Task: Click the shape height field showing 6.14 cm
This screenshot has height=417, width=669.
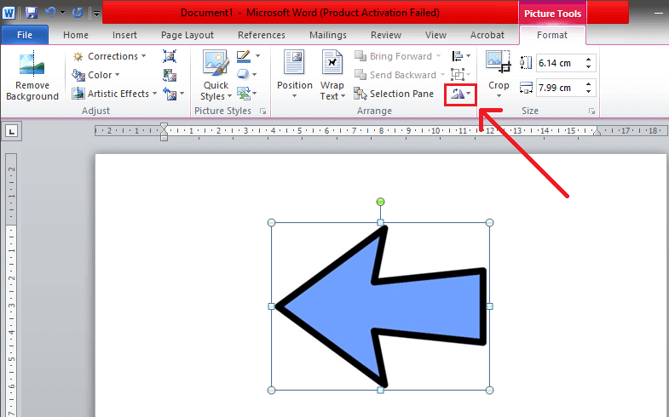Action: click(x=561, y=63)
